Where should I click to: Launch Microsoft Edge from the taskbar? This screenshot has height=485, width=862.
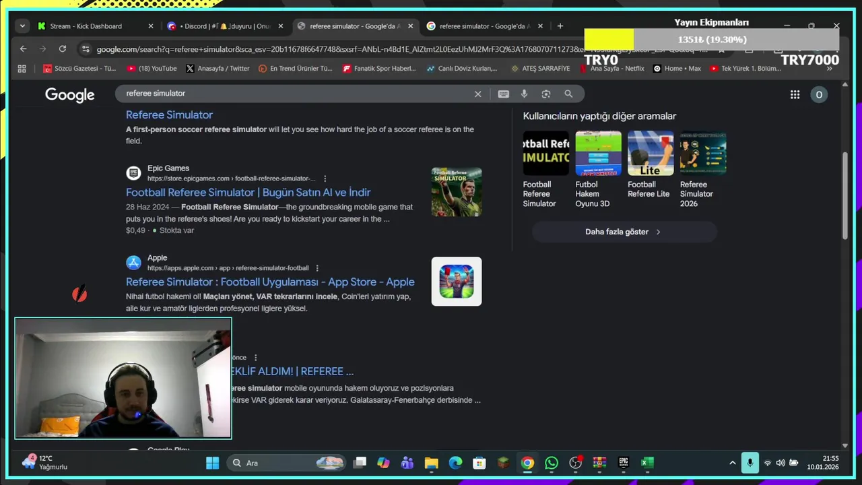tap(456, 463)
